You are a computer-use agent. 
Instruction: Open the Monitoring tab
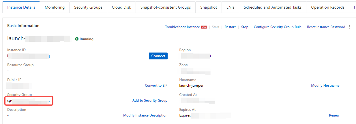pyautogui.click(x=55, y=7)
